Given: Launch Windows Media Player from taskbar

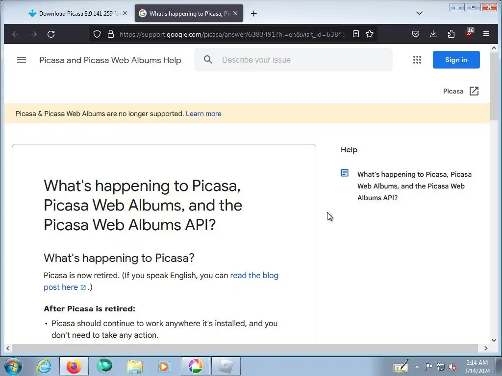Looking at the screenshot, I should [165, 366].
